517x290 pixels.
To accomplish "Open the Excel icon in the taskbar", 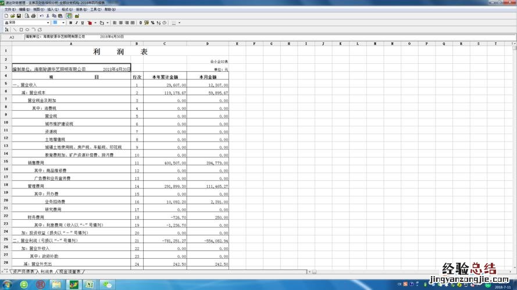I will point(90,284).
